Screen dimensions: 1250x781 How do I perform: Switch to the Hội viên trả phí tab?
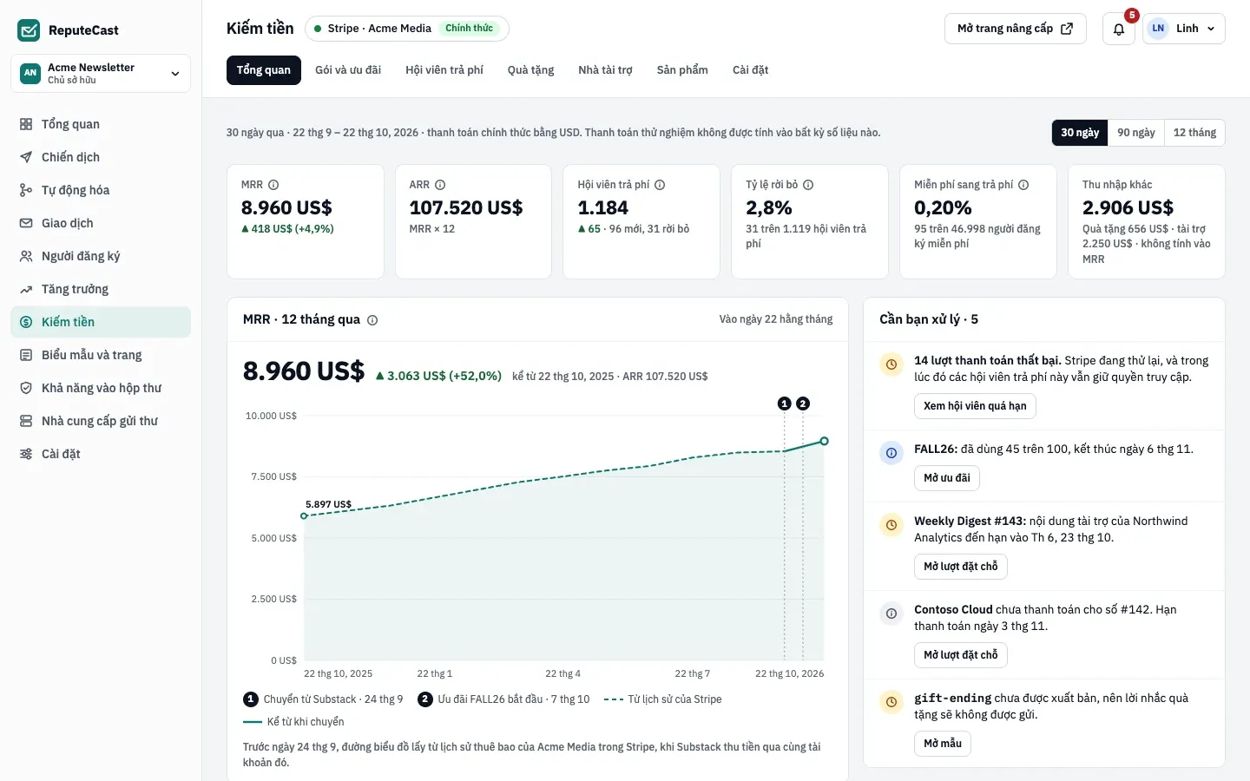tap(444, 70)
